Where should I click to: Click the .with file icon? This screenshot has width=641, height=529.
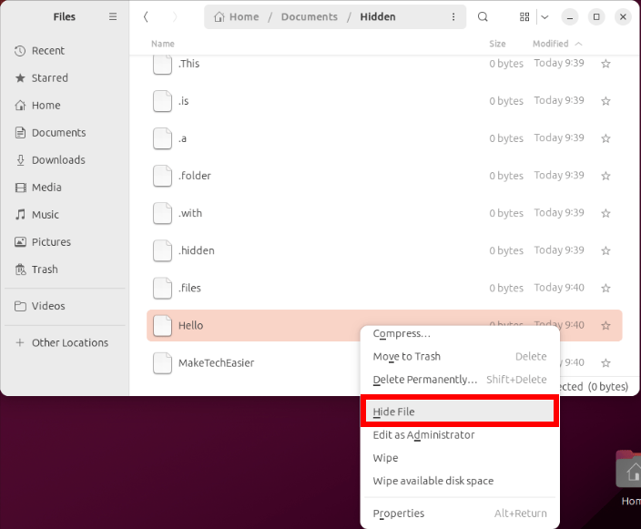(162, 213)
